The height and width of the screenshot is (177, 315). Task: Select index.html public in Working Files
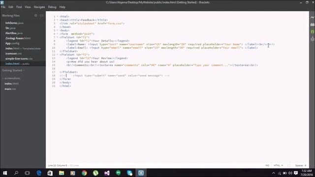coord(17,64)
